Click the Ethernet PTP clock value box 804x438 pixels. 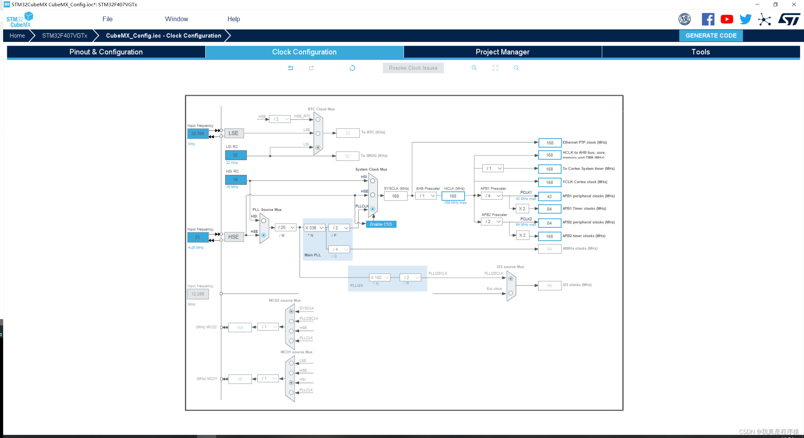[550, 143]
